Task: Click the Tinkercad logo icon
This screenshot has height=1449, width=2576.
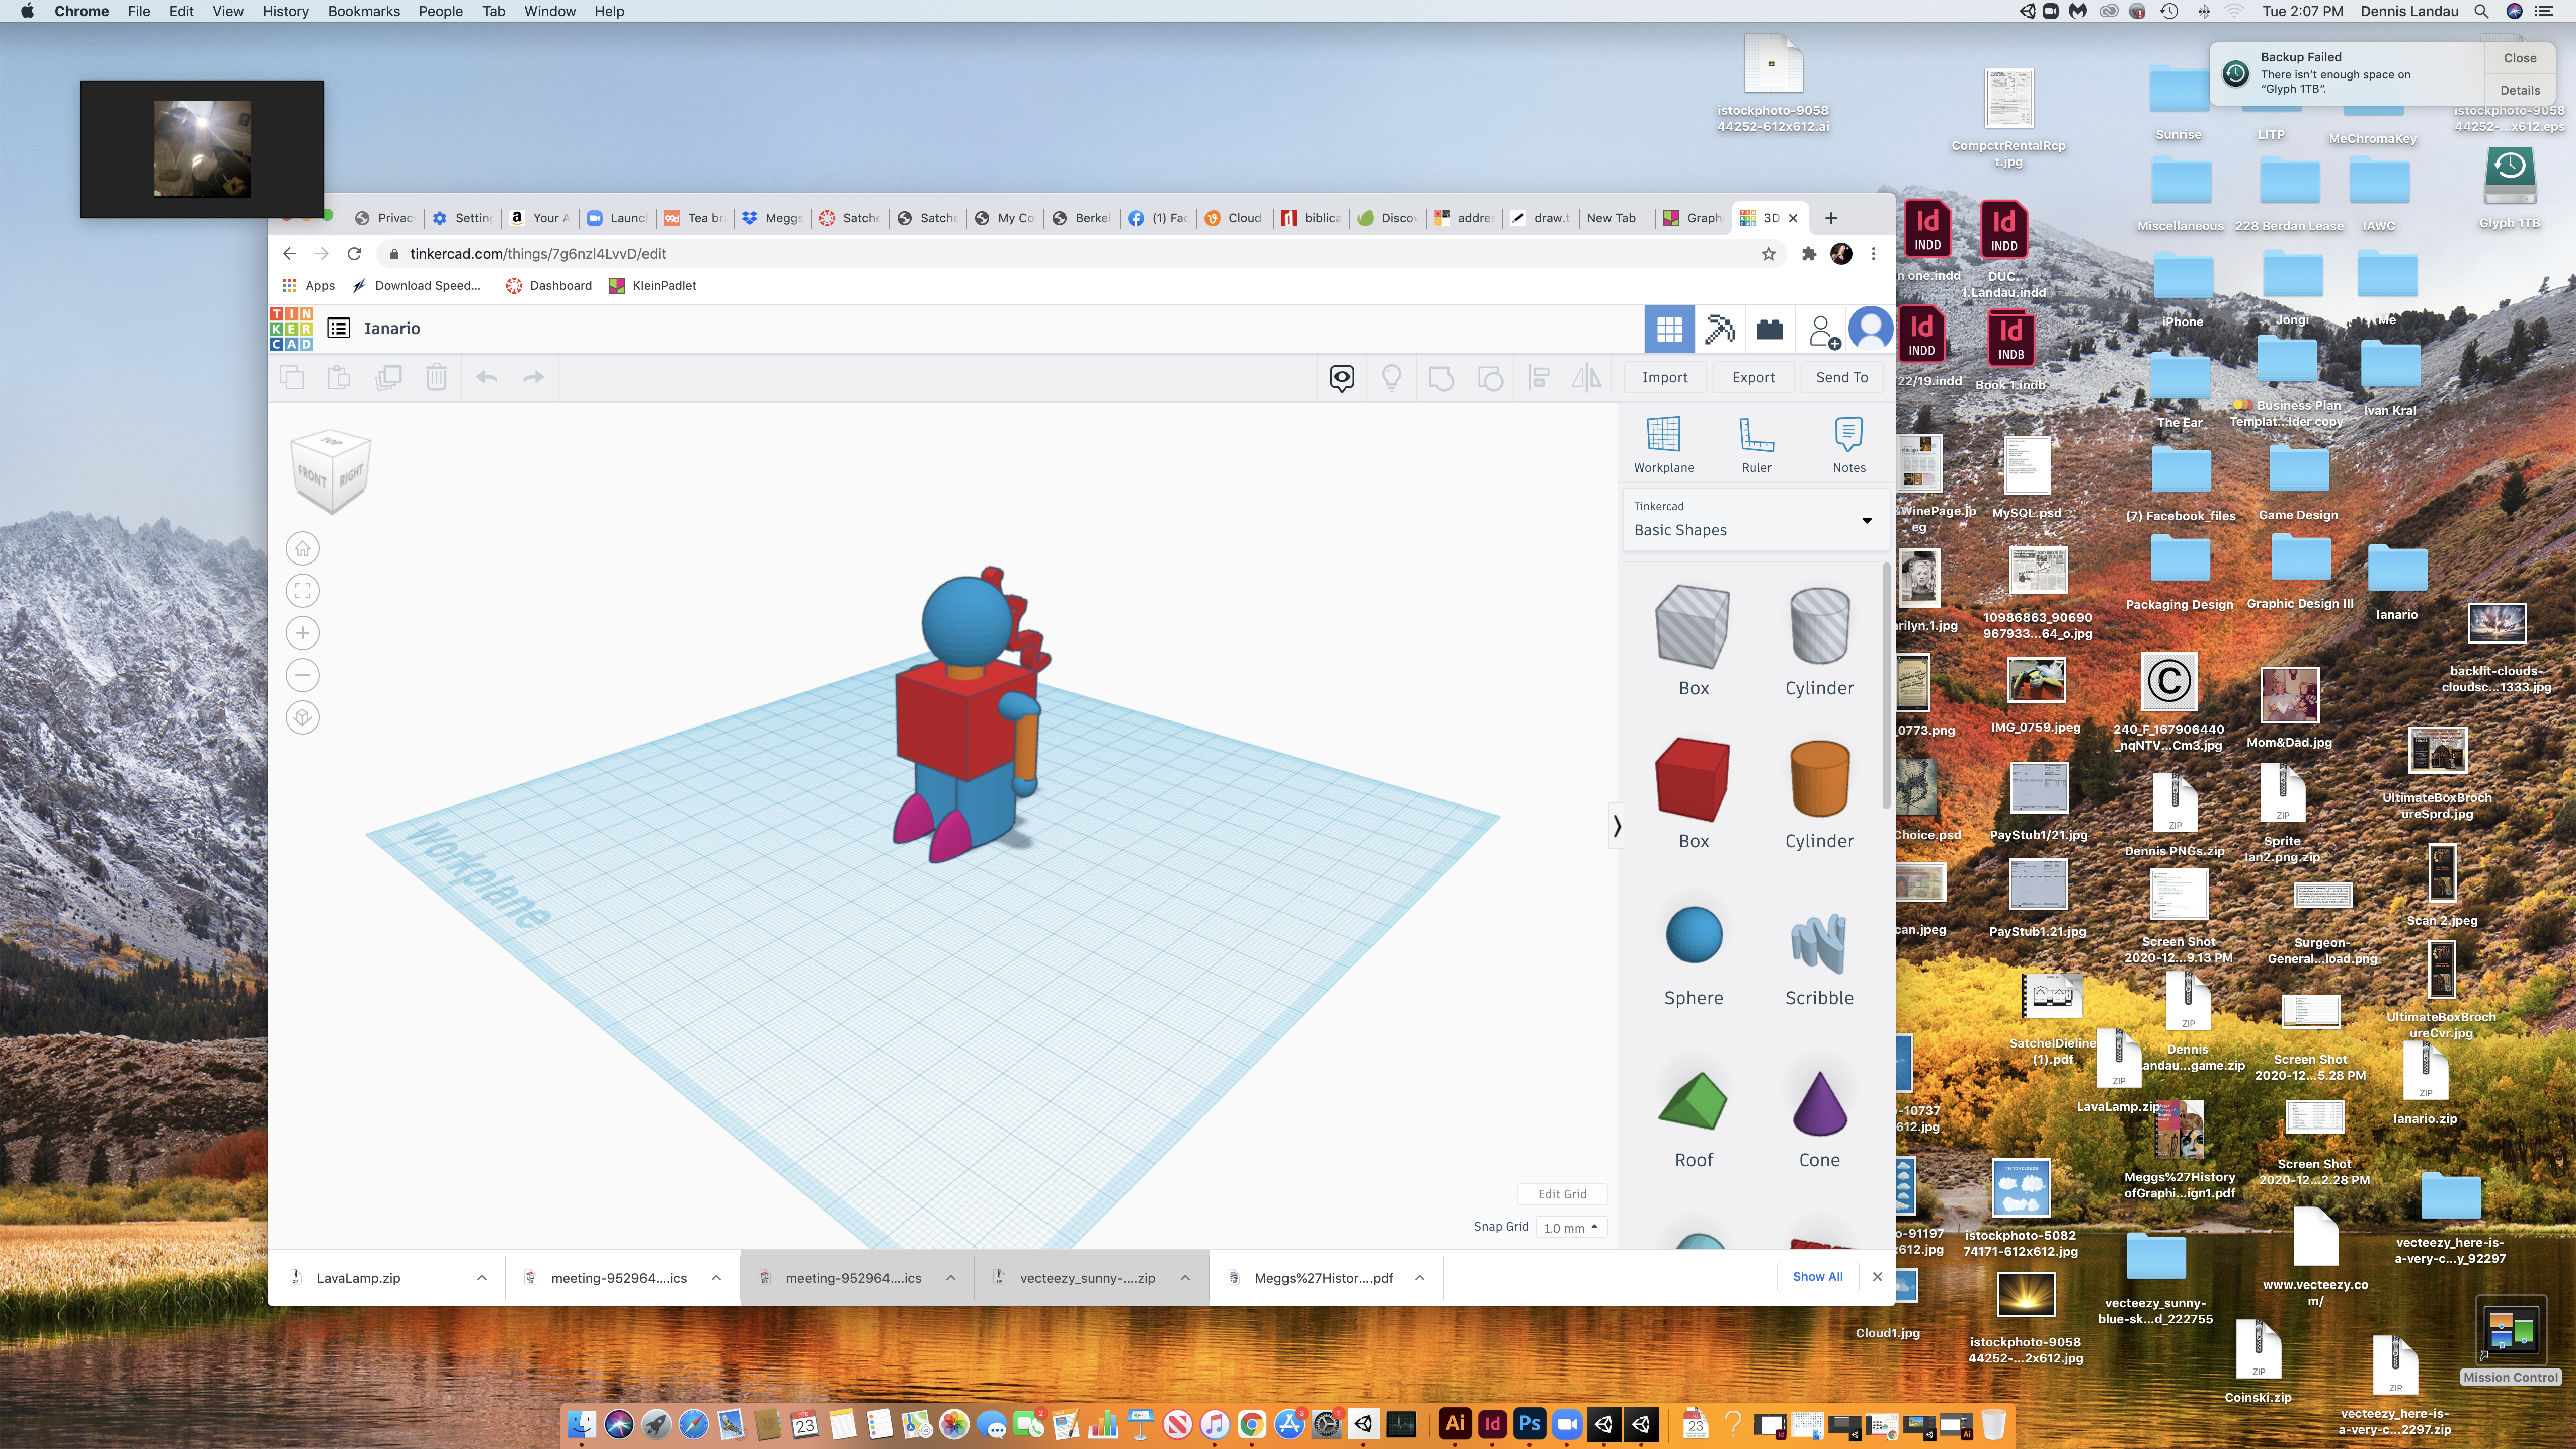Action: (x=291, y=329)
